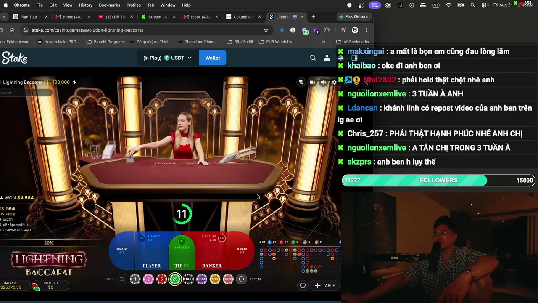
Task: Click the followers goal progress bar
Action: [438, 180]
